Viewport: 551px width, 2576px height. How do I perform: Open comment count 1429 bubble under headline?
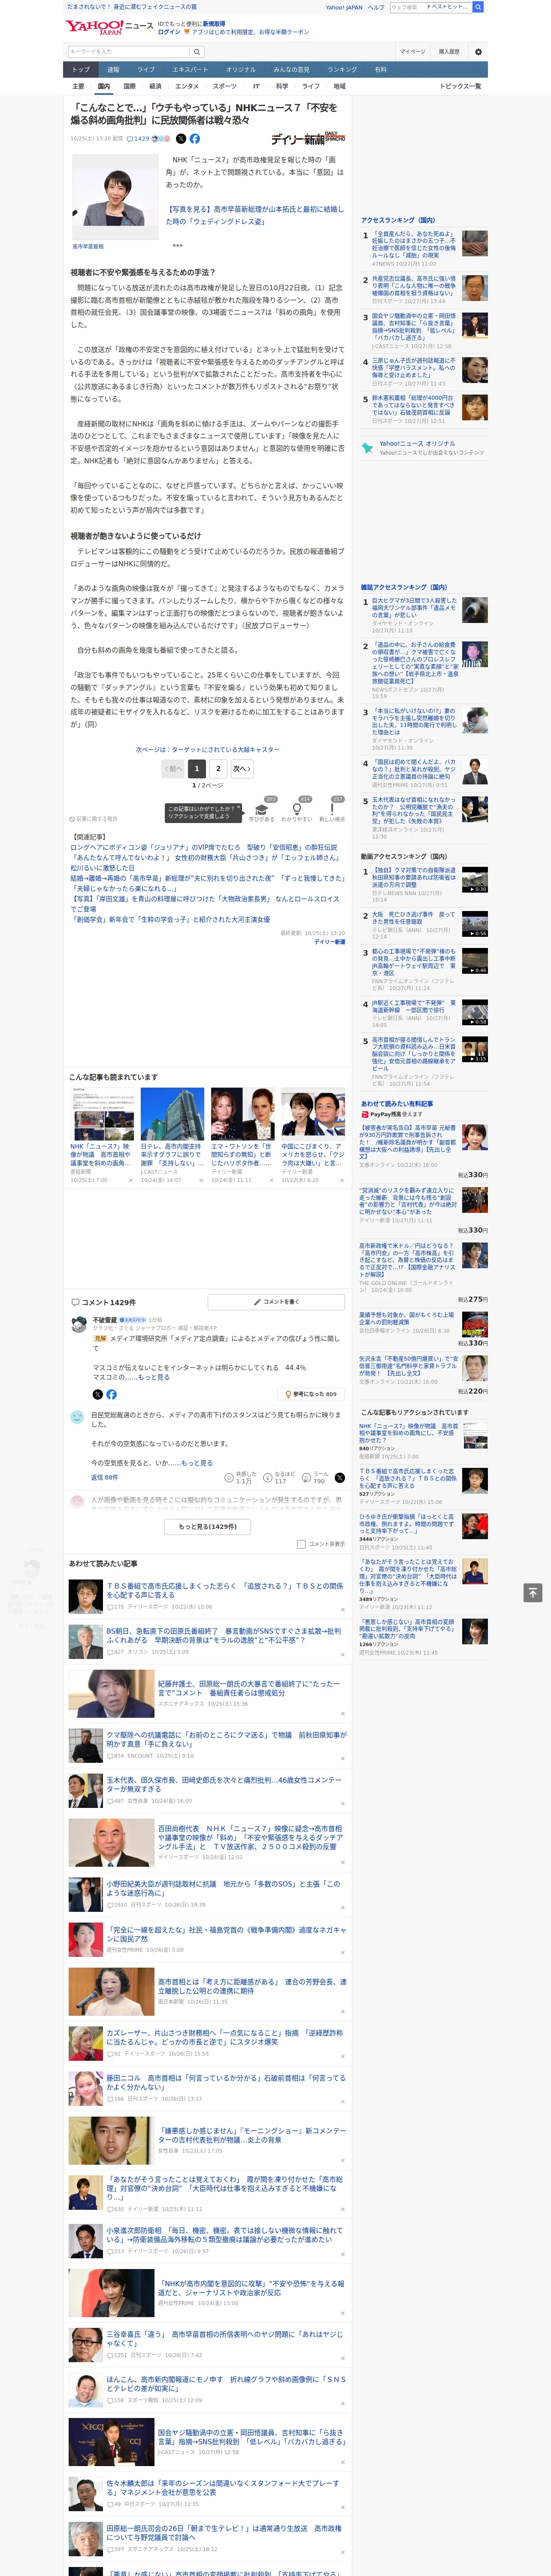click(138, 139)
